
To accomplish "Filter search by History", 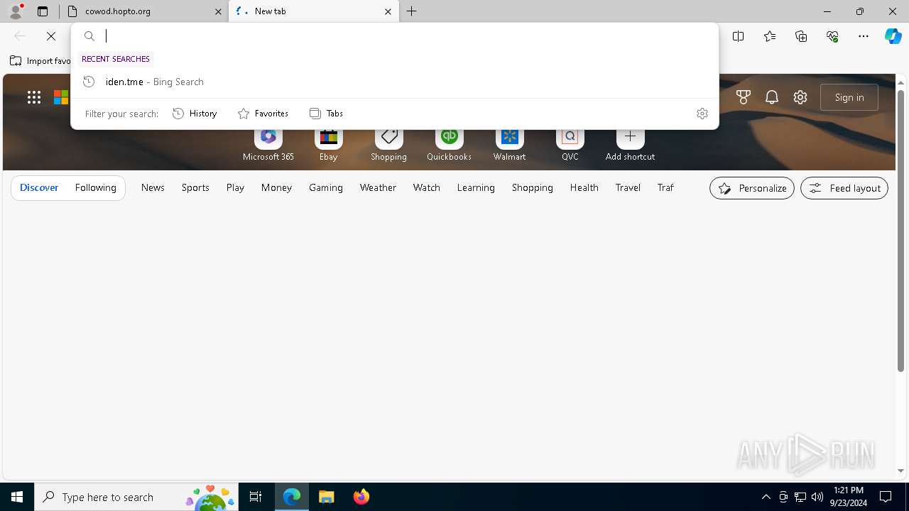I will pyautogui.click(x=195, y=114).
